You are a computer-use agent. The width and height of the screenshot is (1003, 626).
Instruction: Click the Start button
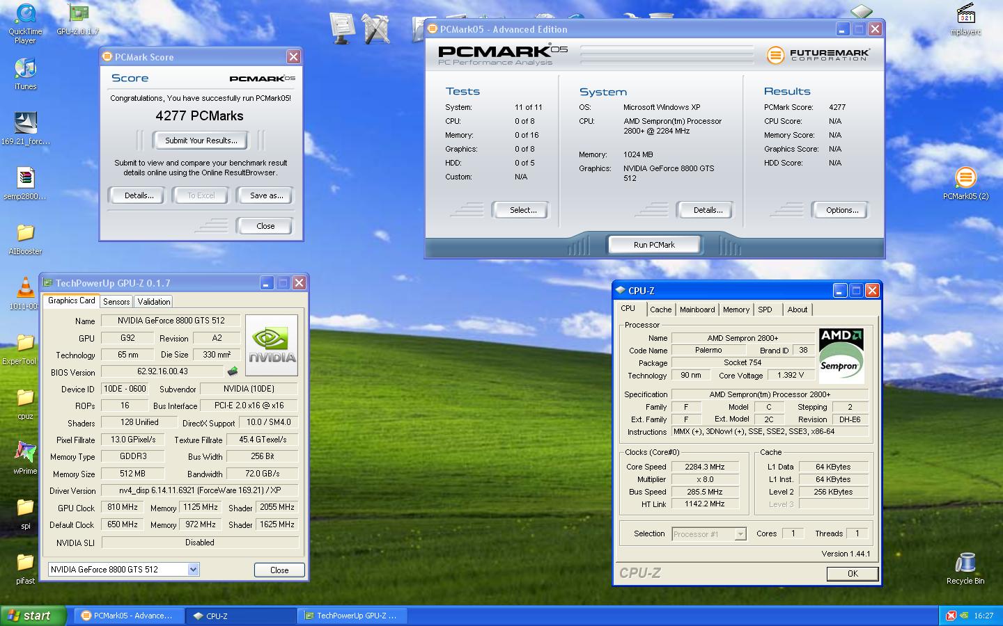coord(33,616)
